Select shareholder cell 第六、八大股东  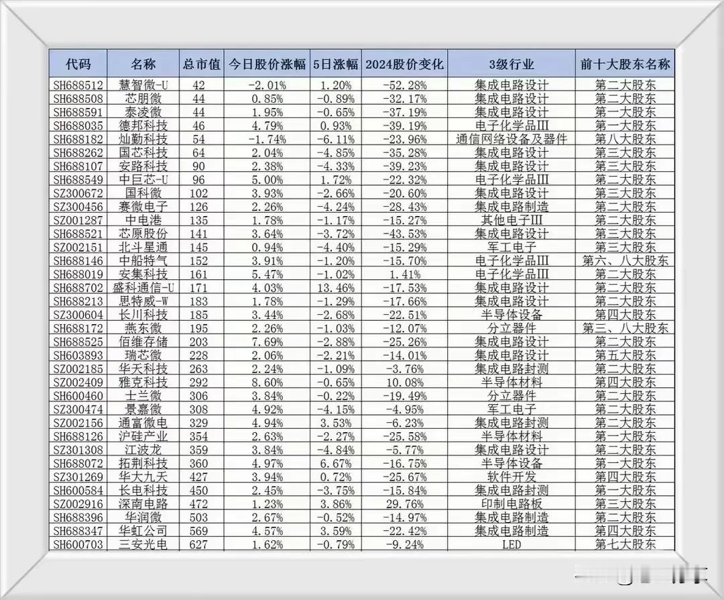tap(625, 260)
